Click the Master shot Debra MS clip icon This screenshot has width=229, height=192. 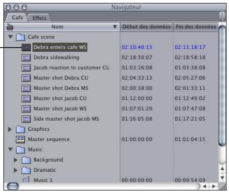26,88
